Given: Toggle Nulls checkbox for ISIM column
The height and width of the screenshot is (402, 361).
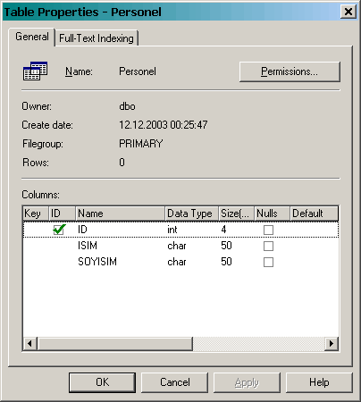Looking at the screenshot, I should pos(268,246).
